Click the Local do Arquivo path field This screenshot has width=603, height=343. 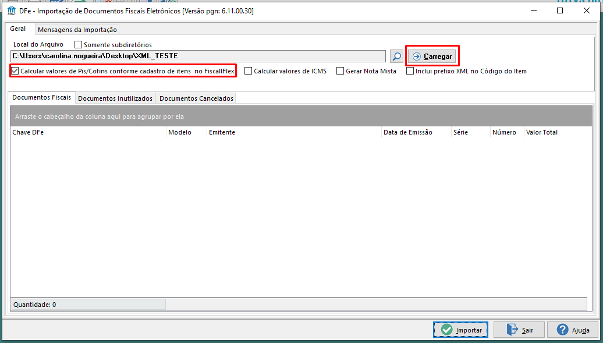pos(198,56)
